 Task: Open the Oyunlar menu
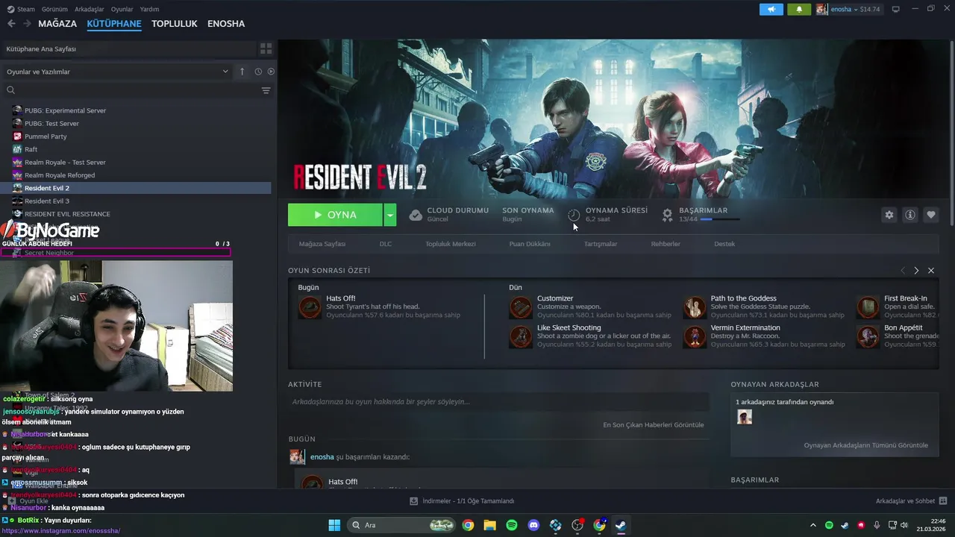[x=122, y=9]
